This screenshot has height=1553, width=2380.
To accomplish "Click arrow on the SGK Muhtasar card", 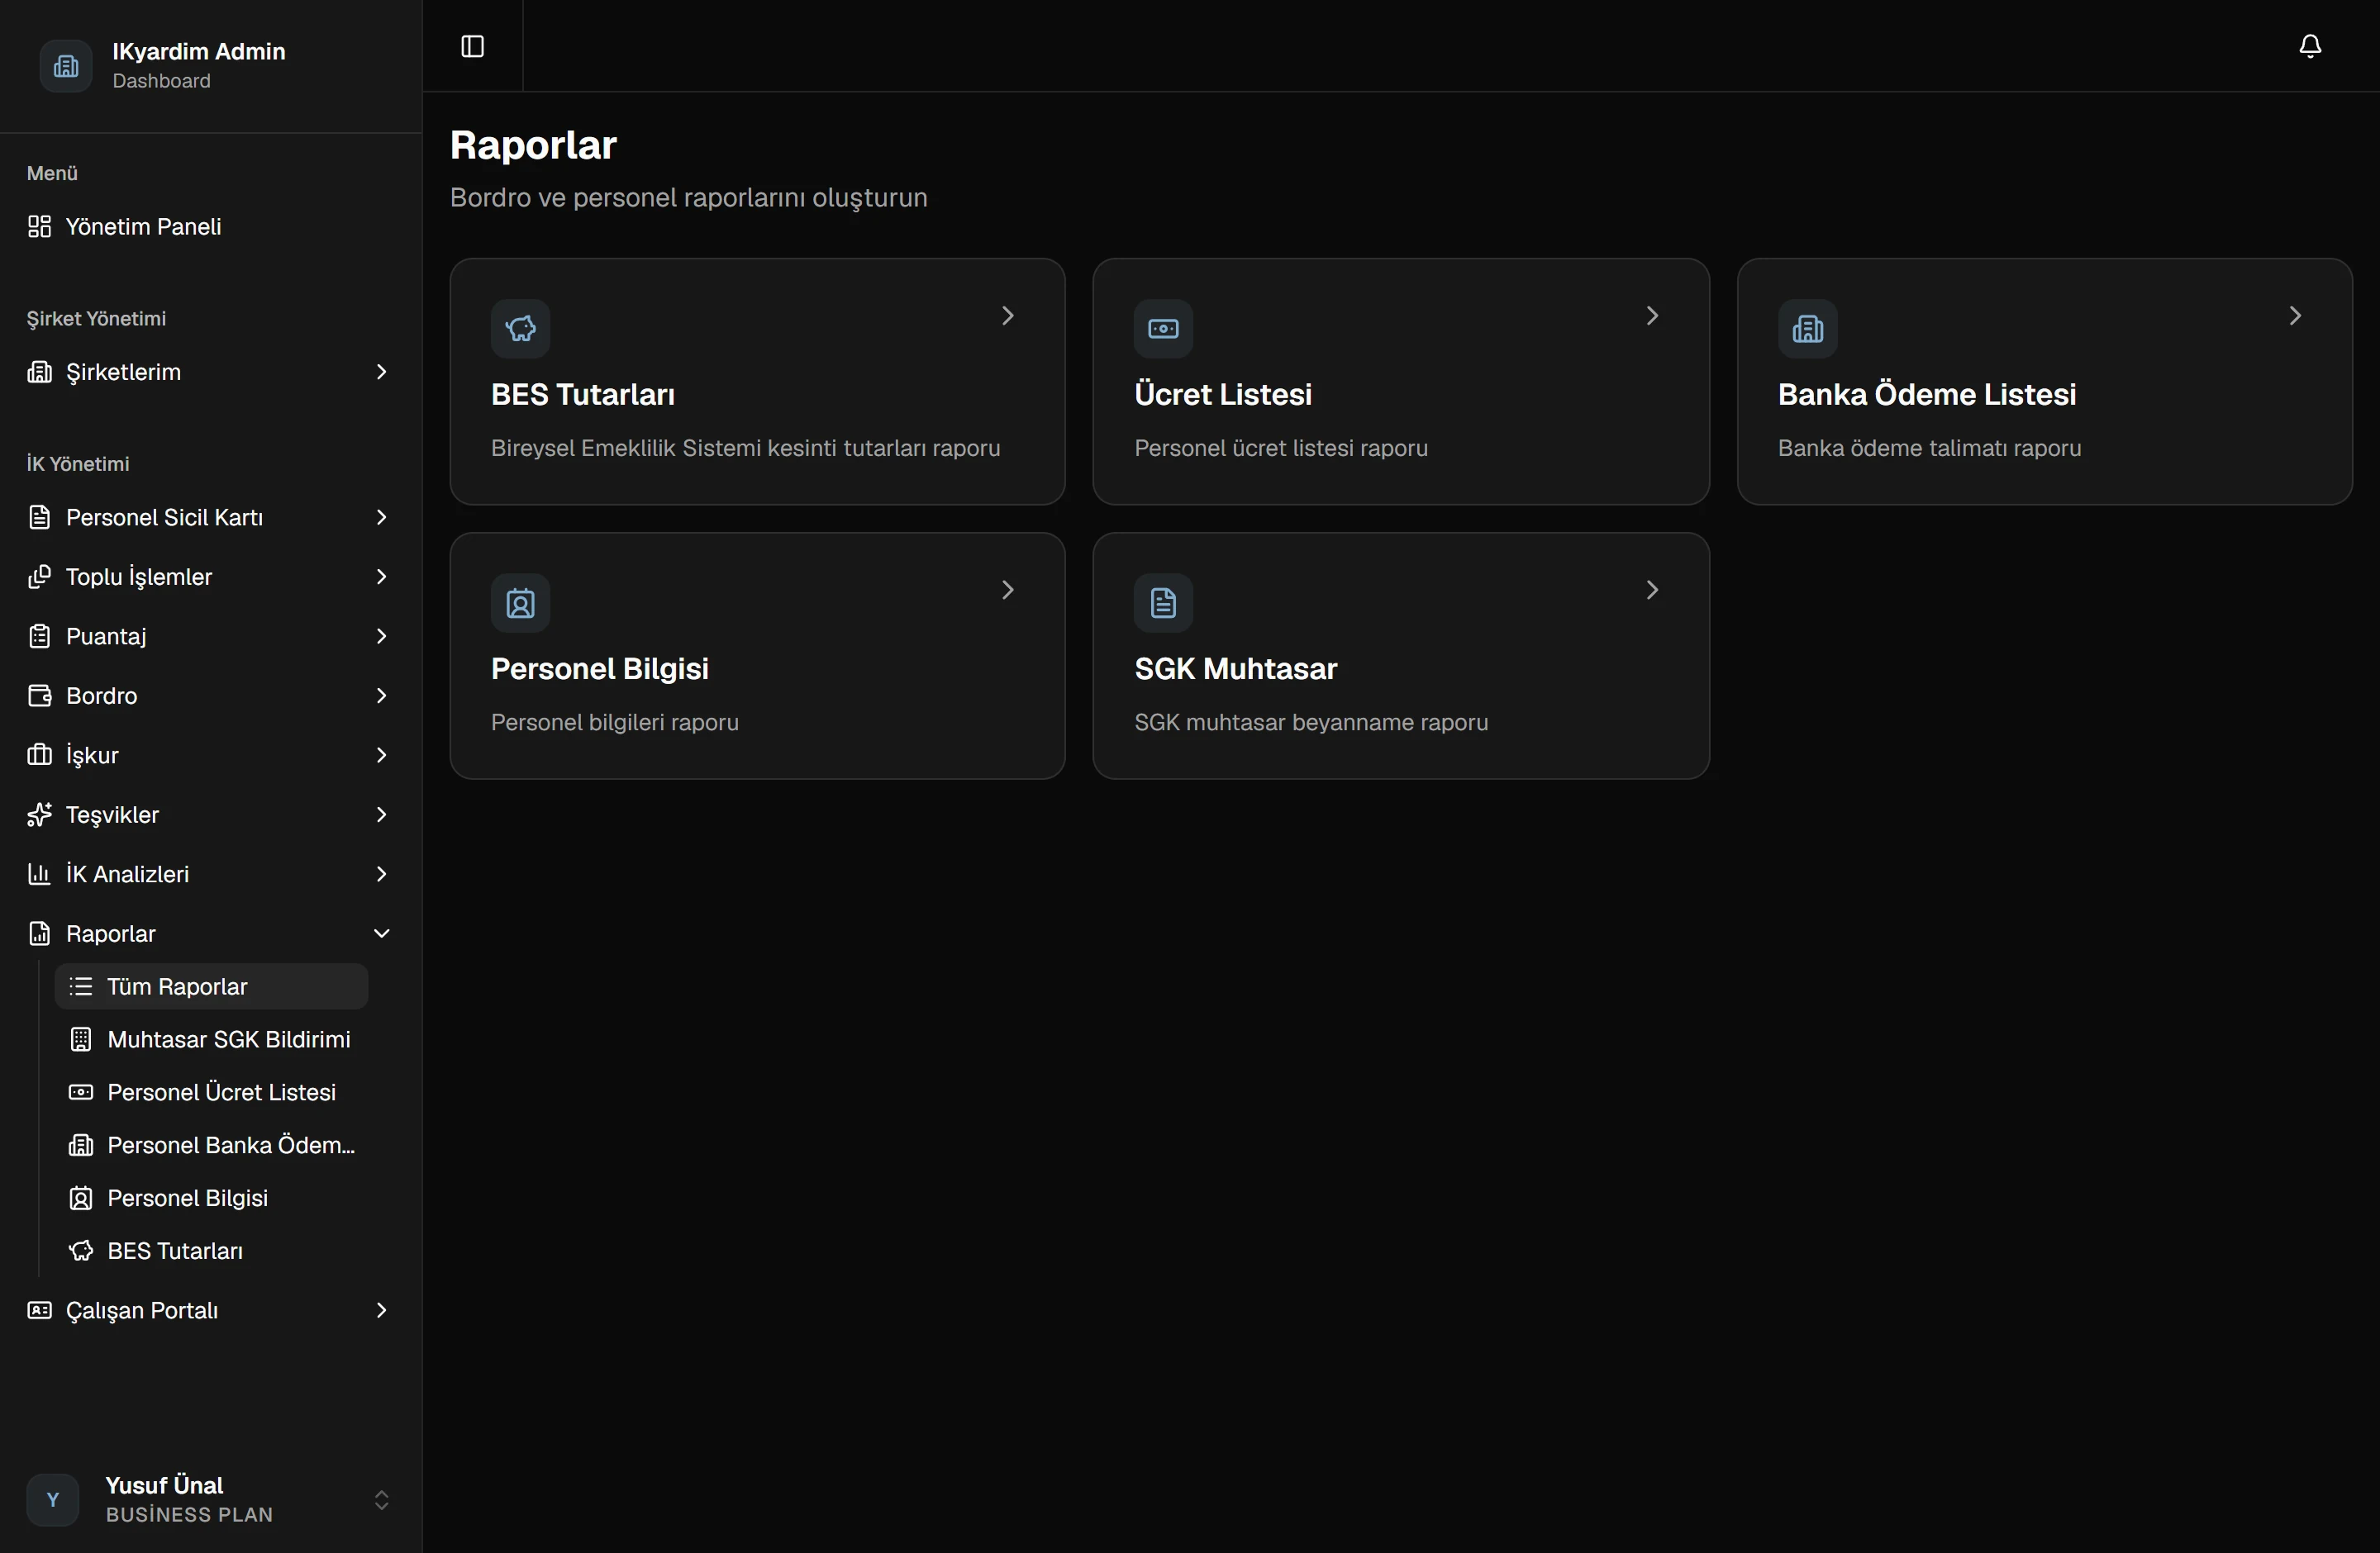I will coord(1652,591).
